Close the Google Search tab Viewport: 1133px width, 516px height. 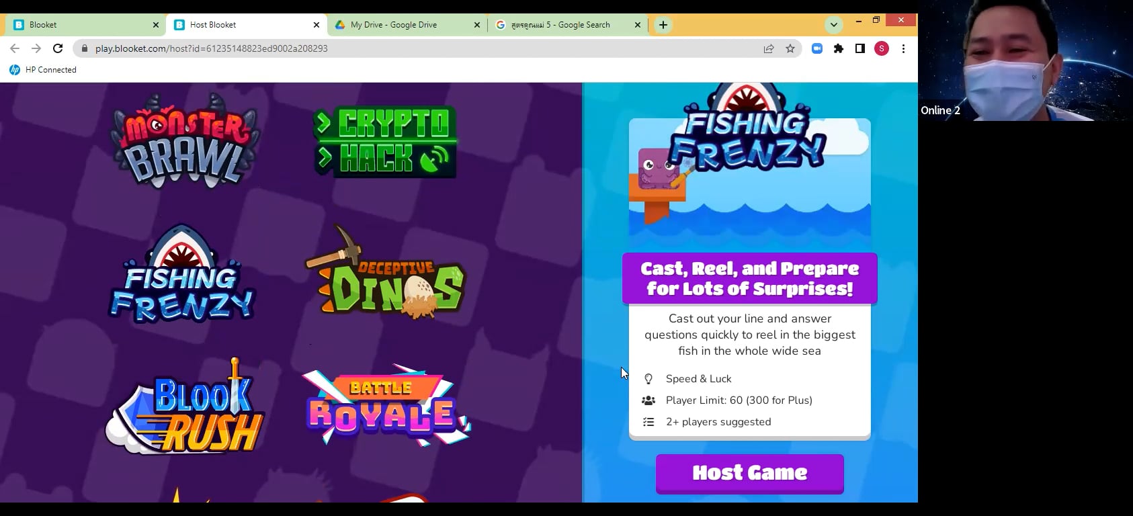(x=638, y=25)
